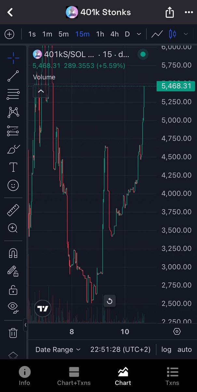
Task: Collapse the drawing toolbar side arrow
Action: coord(25,325)
